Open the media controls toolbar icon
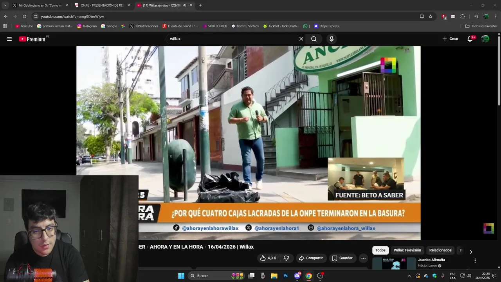The width and height of the screenshot is (501, 282). tap(476, 16)
